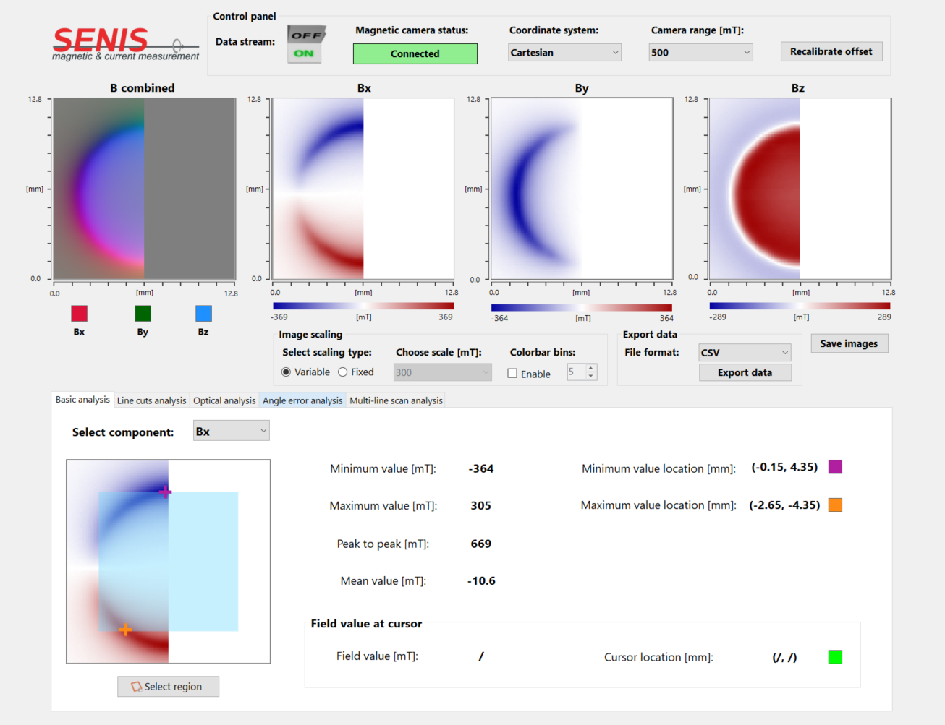Click the SENIS logo
This screenshot has width=945, height=725.
click(x=124, y=45)
